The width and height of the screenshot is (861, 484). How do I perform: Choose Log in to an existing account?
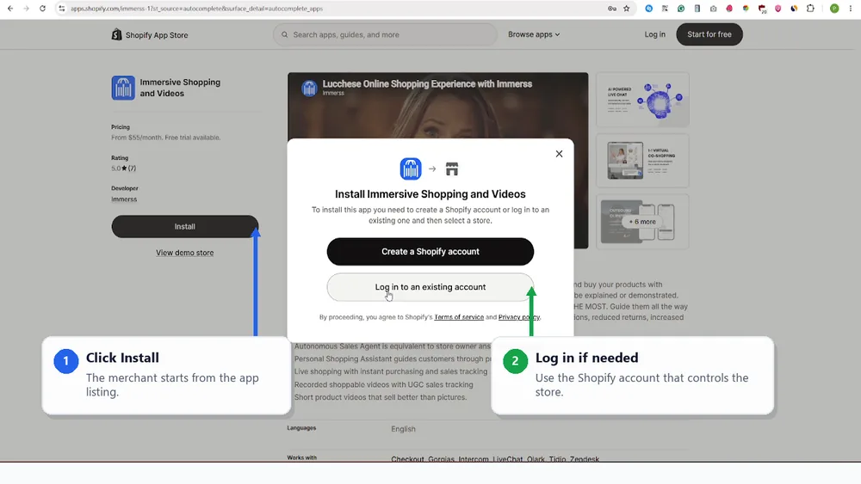click(x=430, y=287)
